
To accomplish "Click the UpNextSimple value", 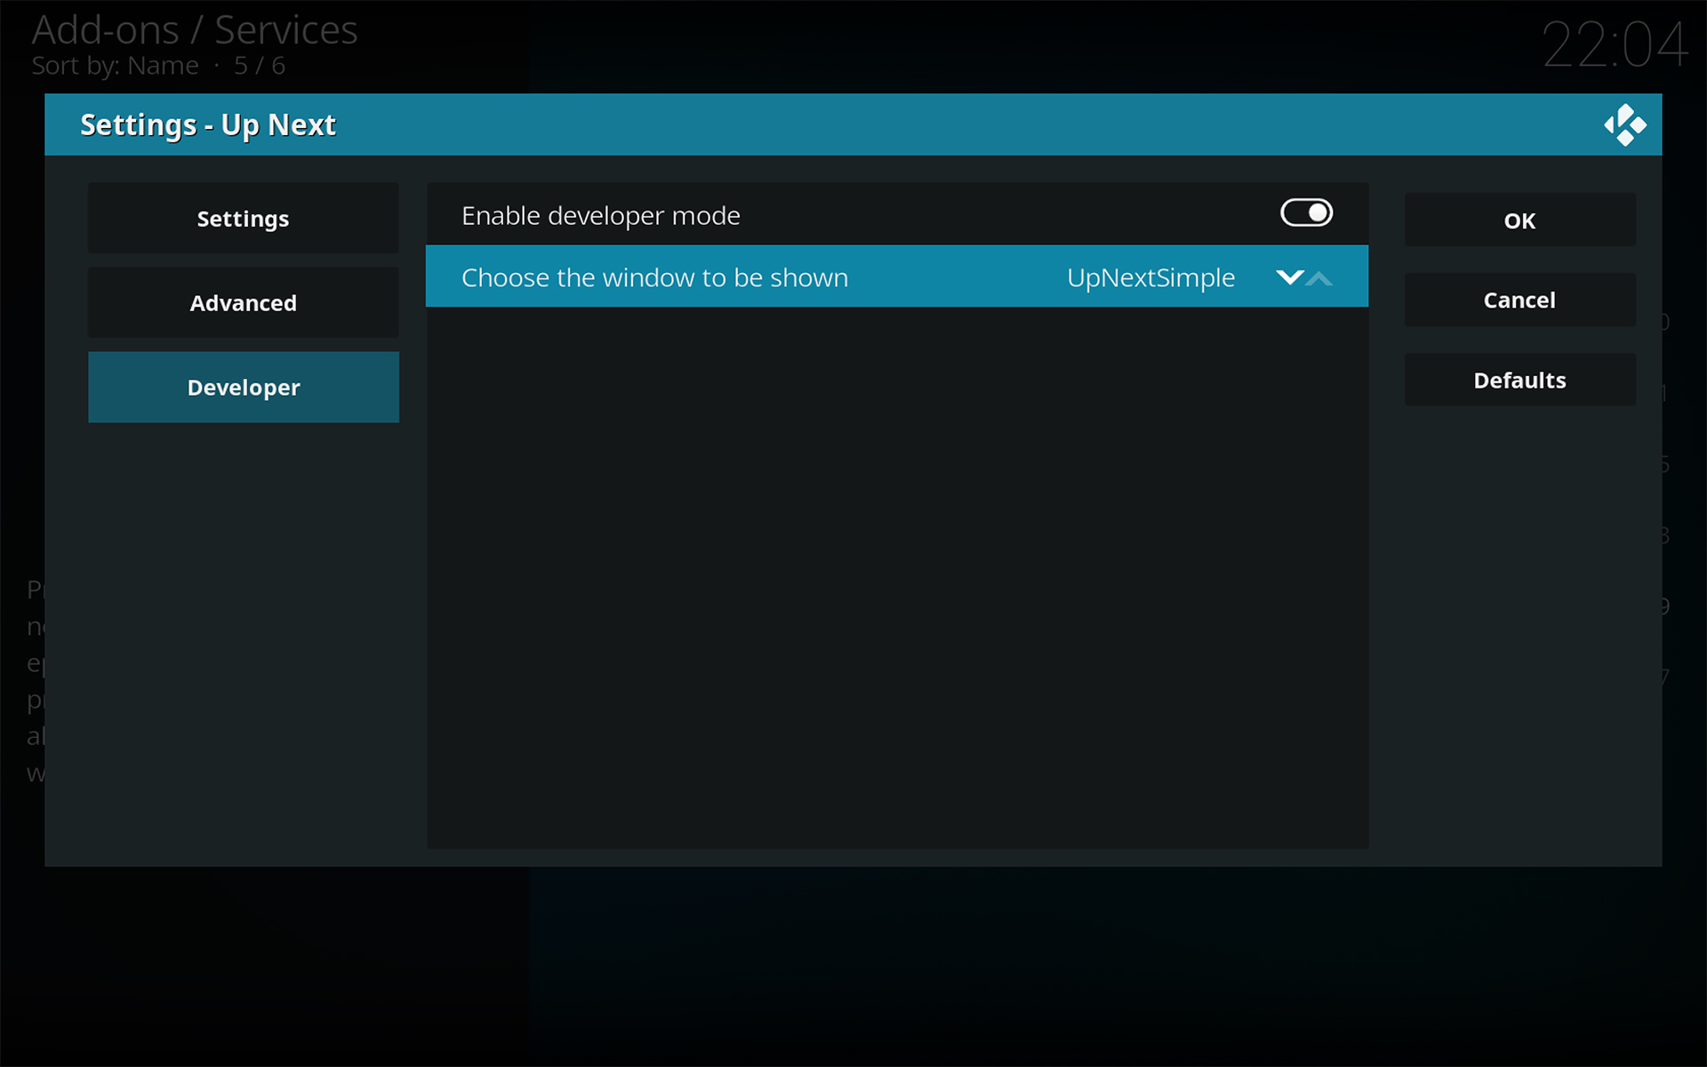I will (1150, 277).
